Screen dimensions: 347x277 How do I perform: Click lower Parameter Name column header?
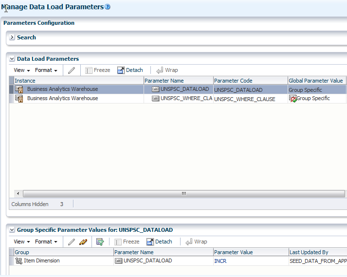[164, 252]
